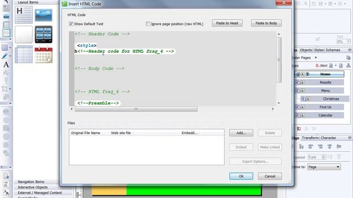This screenshot has width=353, height=198.
Task: Select the table layout item
Action: (x=24, y=54)
